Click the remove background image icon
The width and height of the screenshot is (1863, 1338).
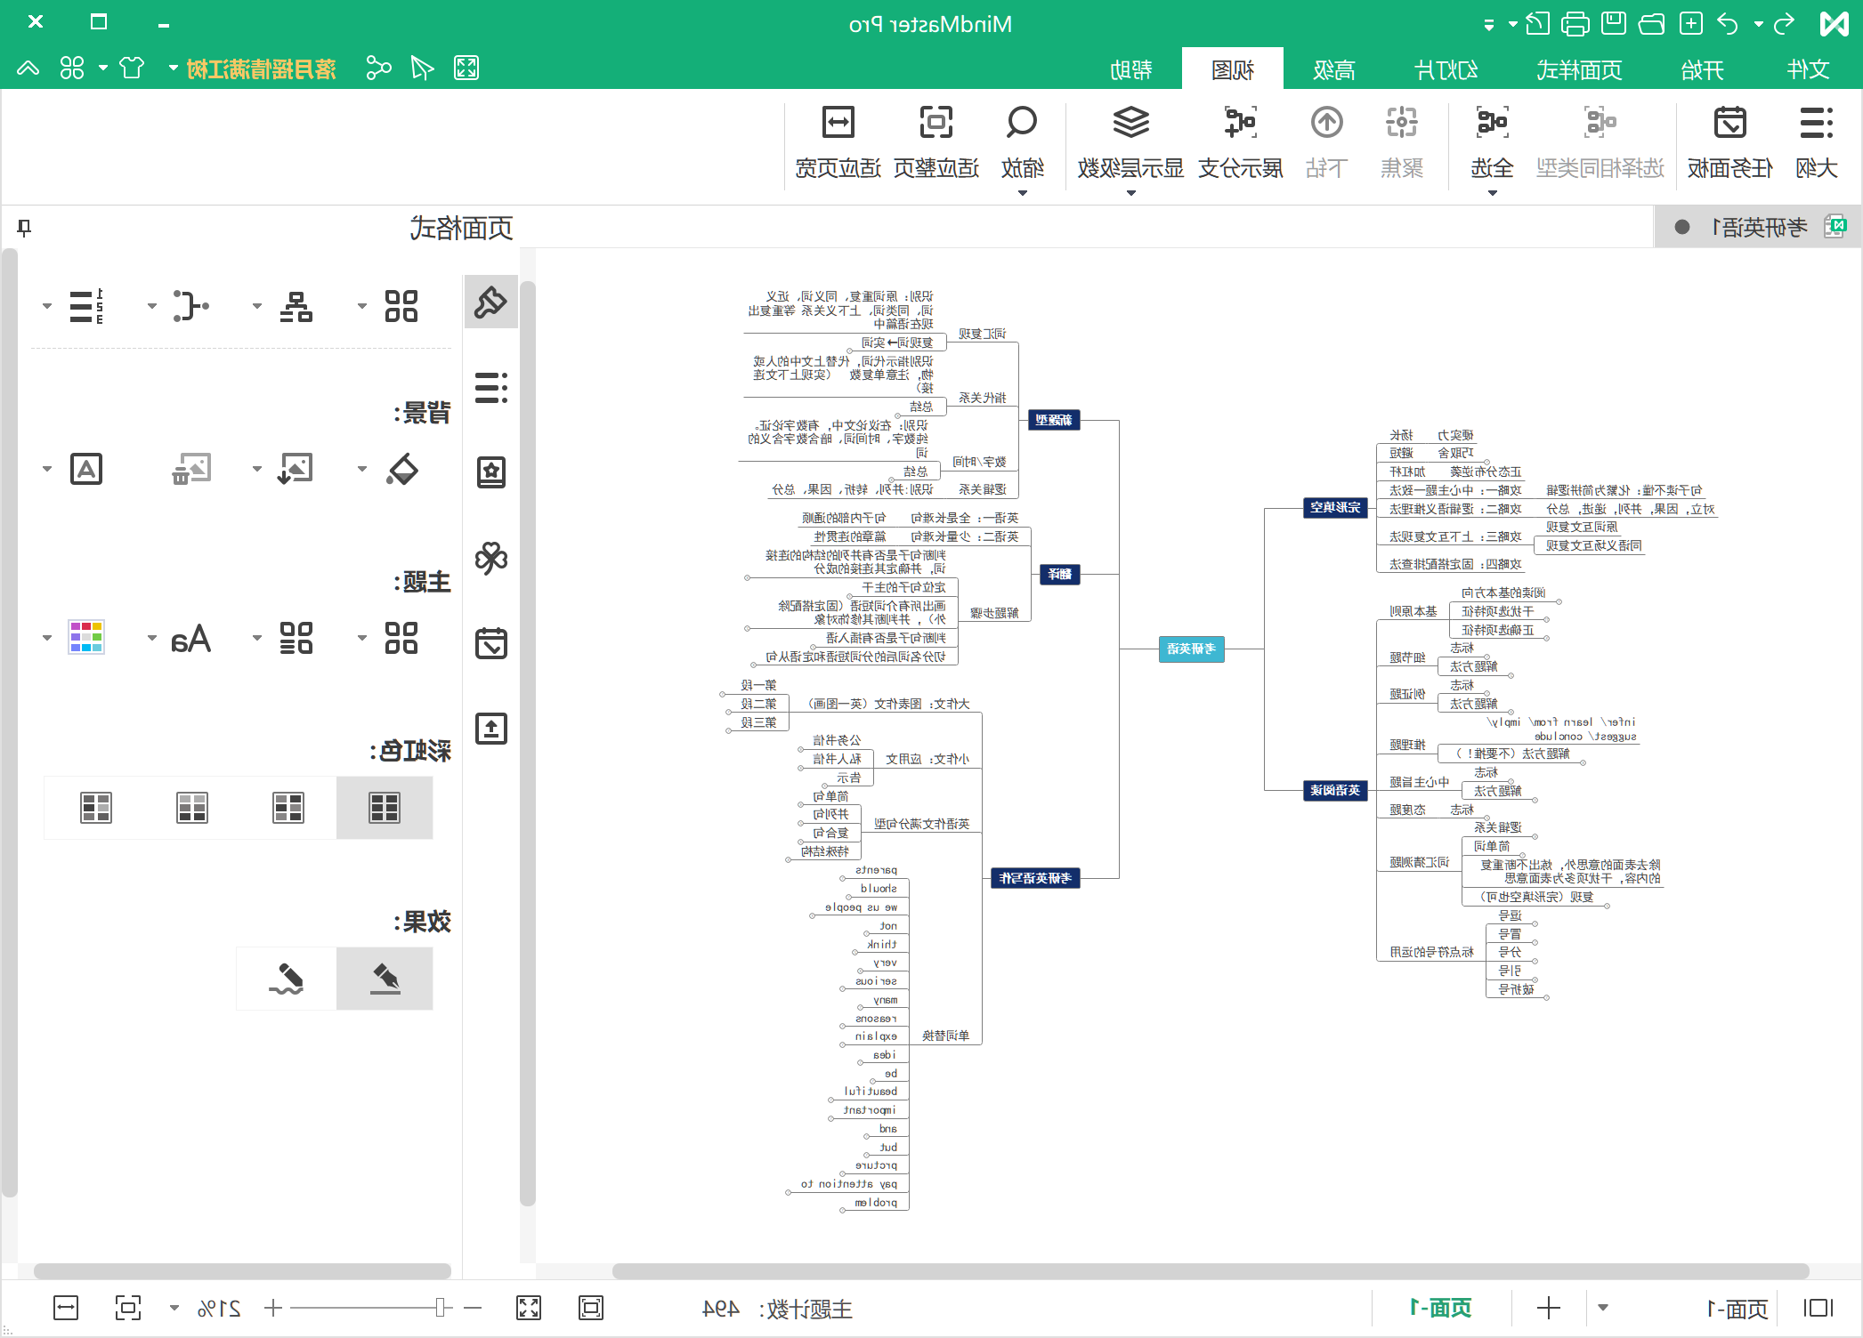tap(191, 469)
